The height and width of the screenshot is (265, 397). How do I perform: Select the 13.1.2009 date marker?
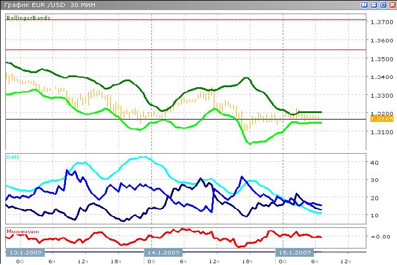[x=24, y=252]
